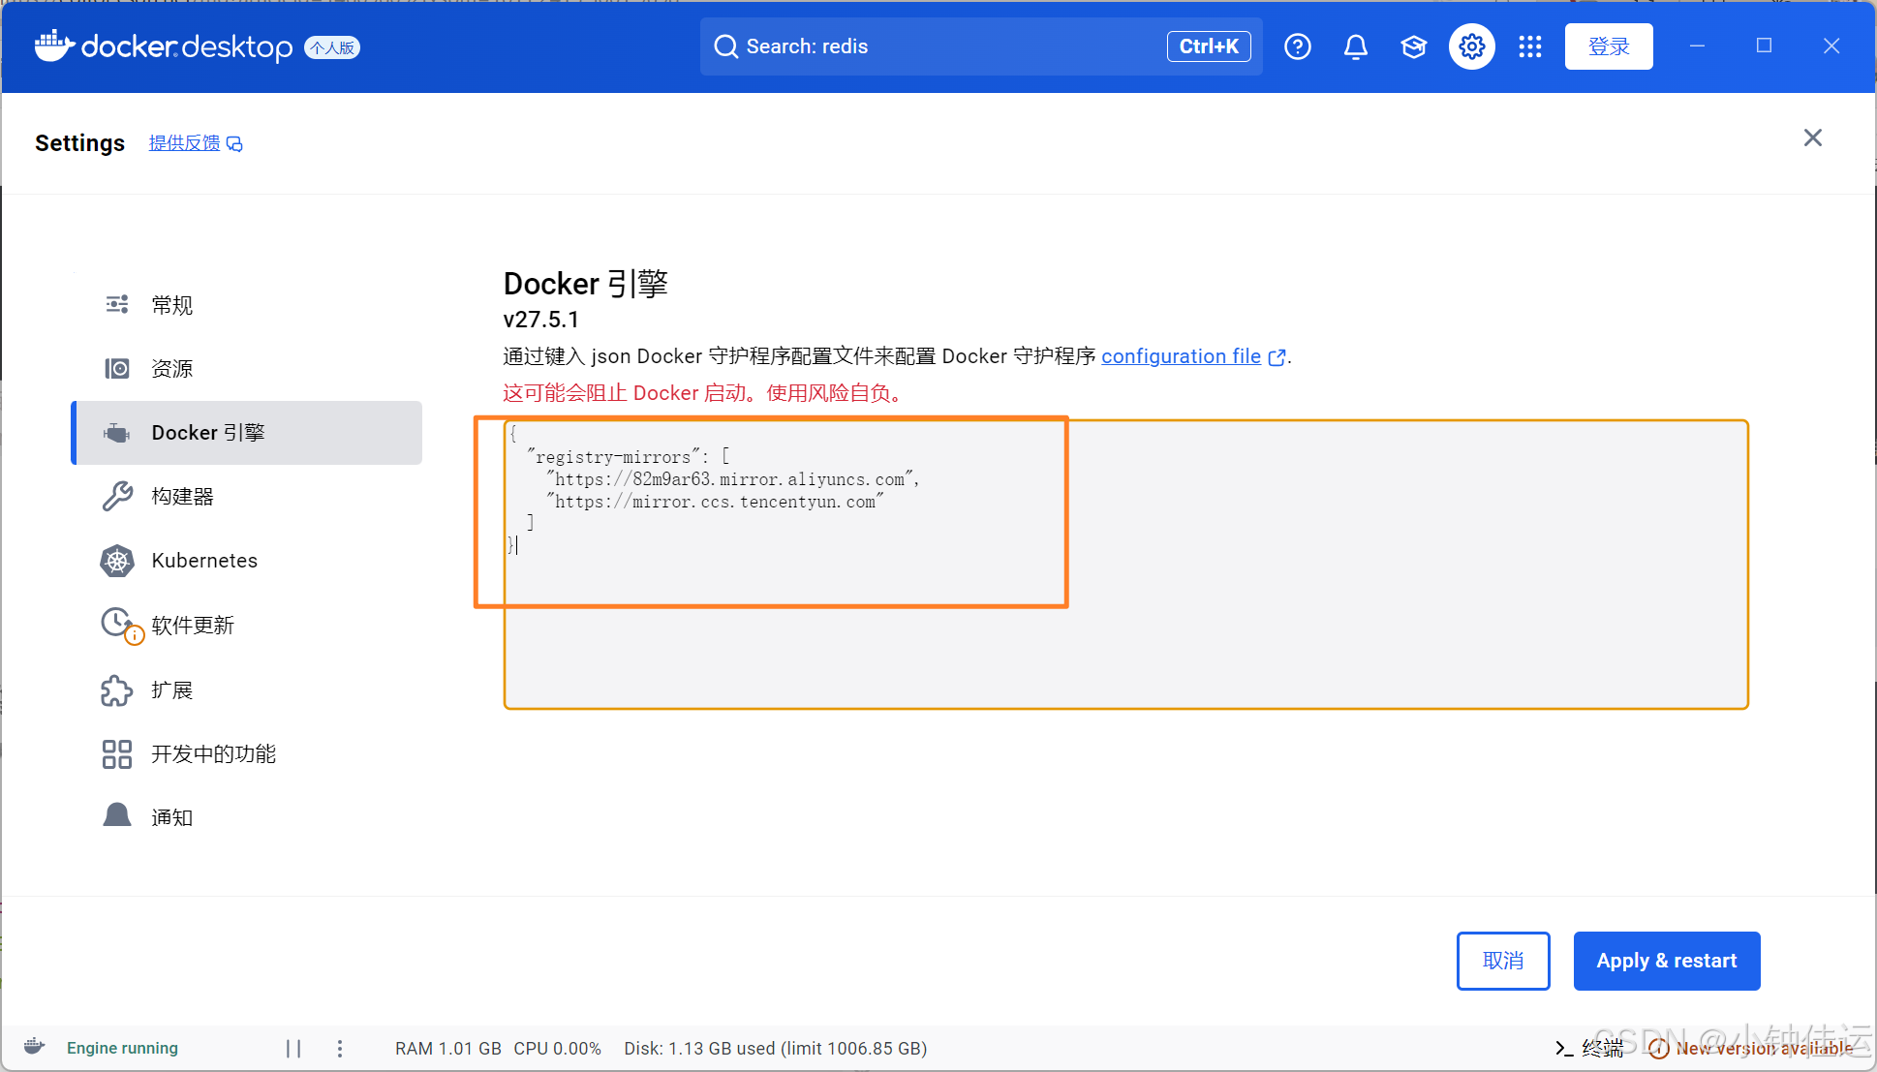Image resolution: width=1877 pixels, height=1072 pixels.
Task: Click the CPU 0.00% readout
Action: [558, 1048]
